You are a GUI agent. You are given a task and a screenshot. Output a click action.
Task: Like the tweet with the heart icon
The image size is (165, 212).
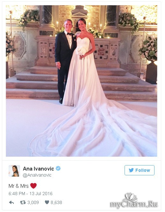(x=47, y=202)
